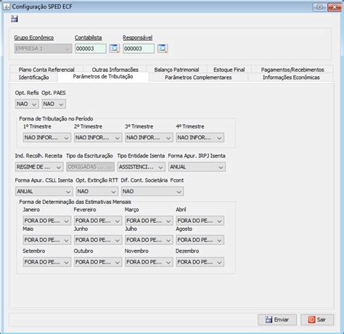This screenshot has height=334, width=344.
Task: Expand Ind. Recolh. Receita dropdown
Action: (x=39, y=167)
